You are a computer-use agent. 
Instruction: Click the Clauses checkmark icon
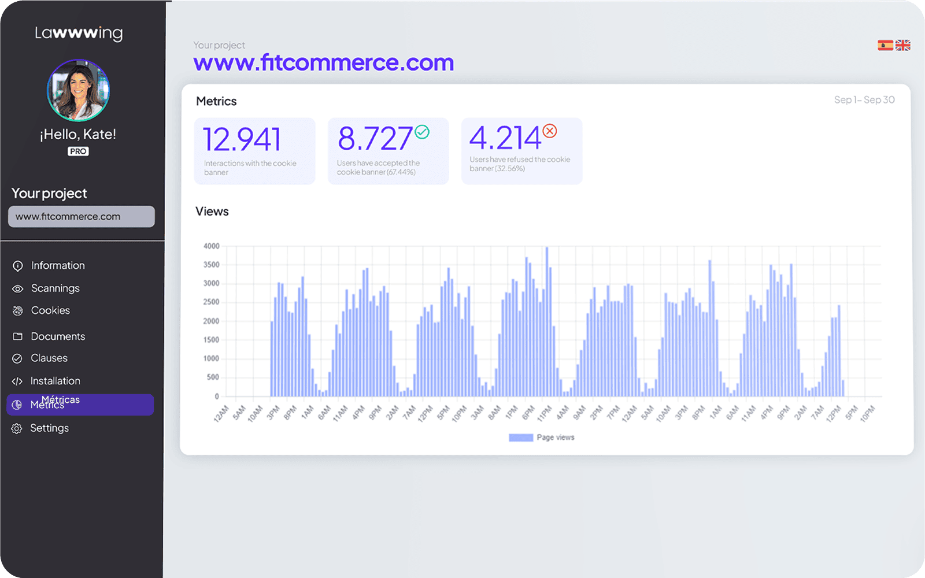pyautogui.click(x=17, y=358)
